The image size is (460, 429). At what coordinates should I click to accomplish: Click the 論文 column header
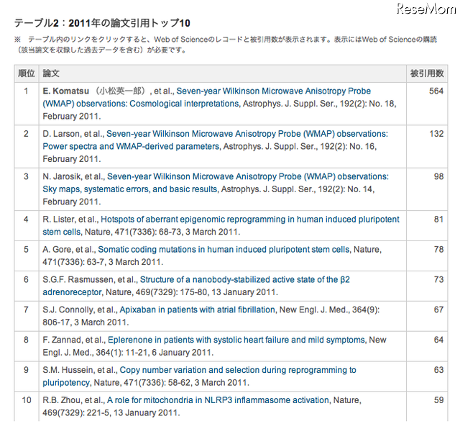point(51,73)
